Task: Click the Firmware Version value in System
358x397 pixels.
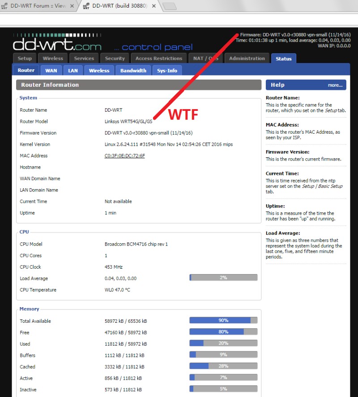Action: 149,133
